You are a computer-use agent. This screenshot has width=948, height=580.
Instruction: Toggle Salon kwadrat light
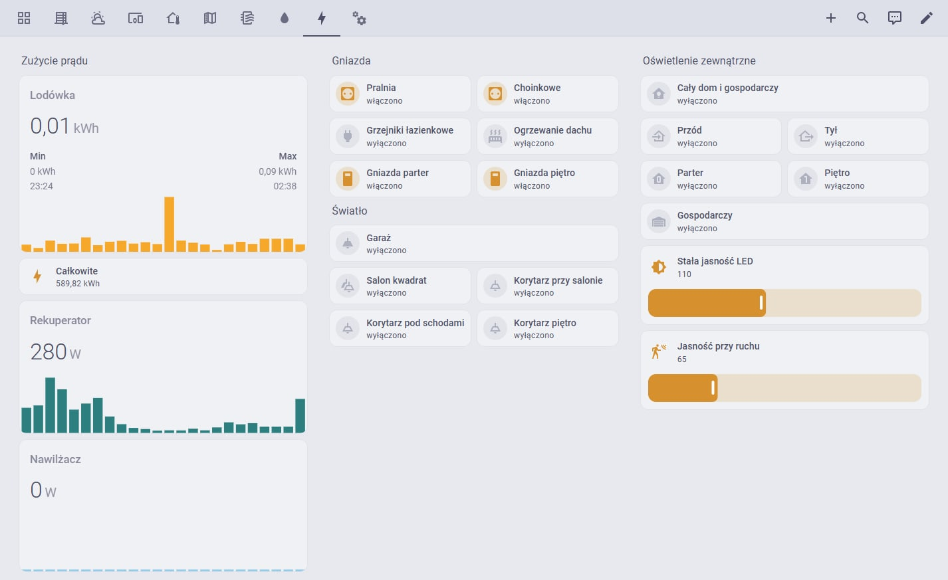click(348, 286)
